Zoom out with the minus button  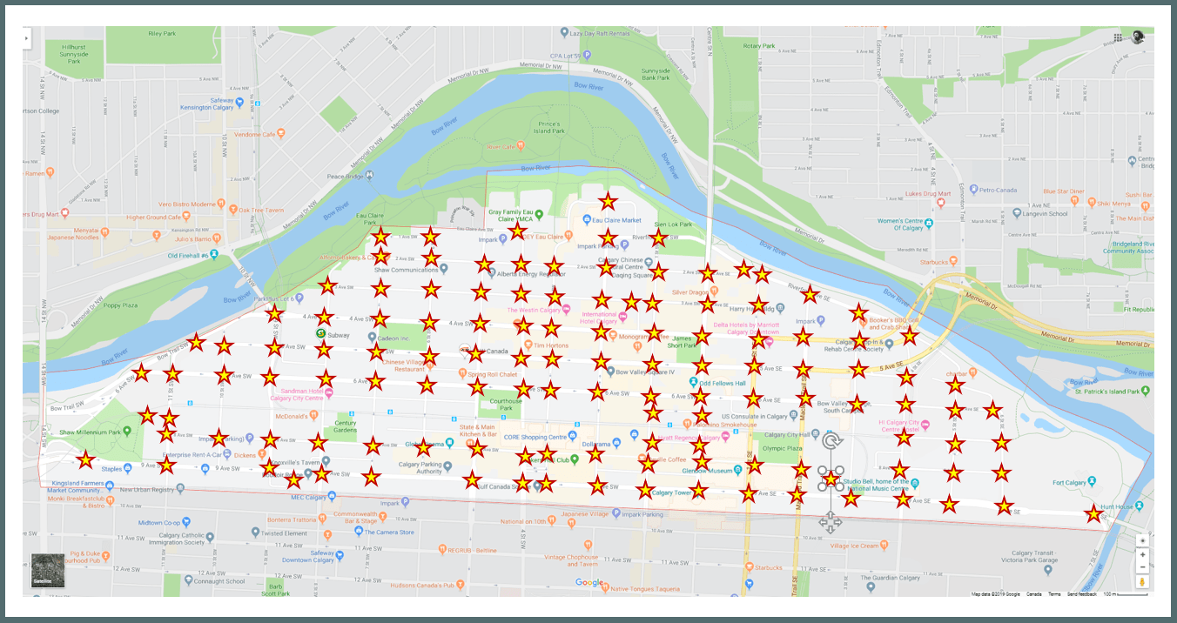click(1142, 567)
